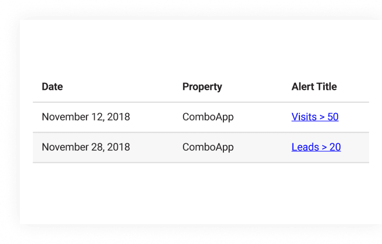
Task: Select the Alert Title column header
Action: (314, 87)
